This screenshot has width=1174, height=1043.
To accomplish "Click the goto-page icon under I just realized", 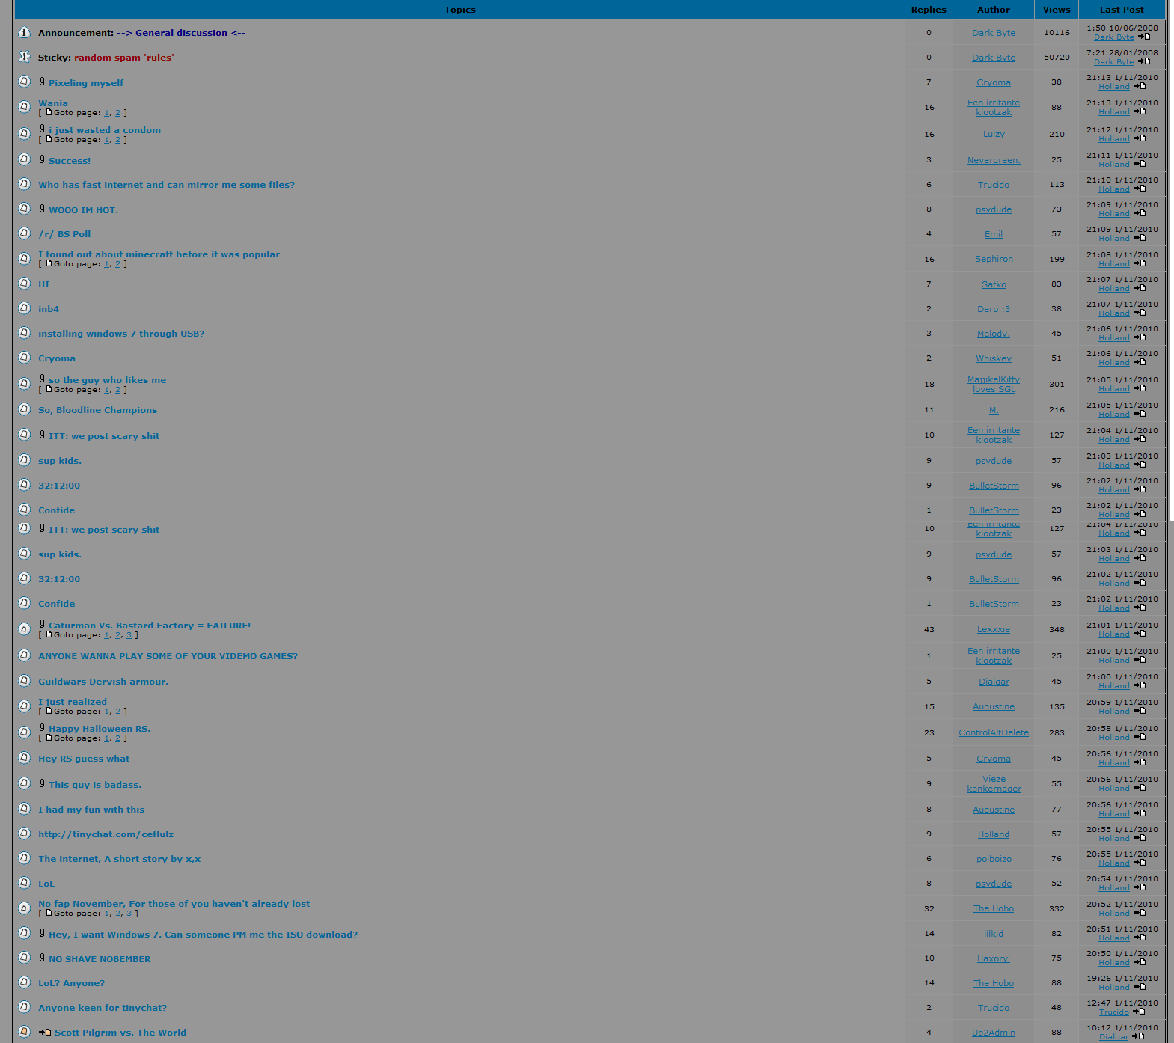I will point(49,711).
